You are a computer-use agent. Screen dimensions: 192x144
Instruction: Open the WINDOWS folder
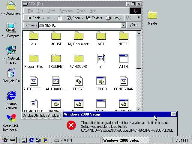(79, 61)
